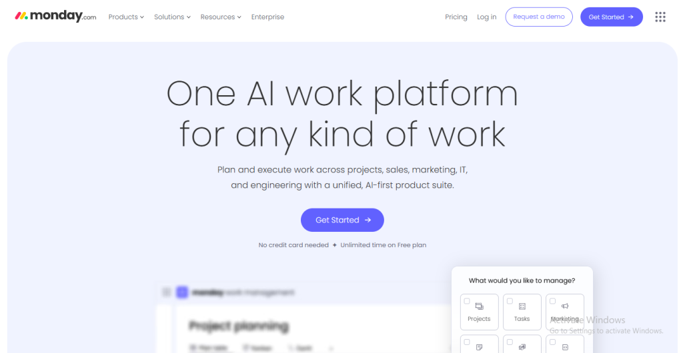Tick the Tasks checkbox
This screenshot has width=683, height=353.
510,301
